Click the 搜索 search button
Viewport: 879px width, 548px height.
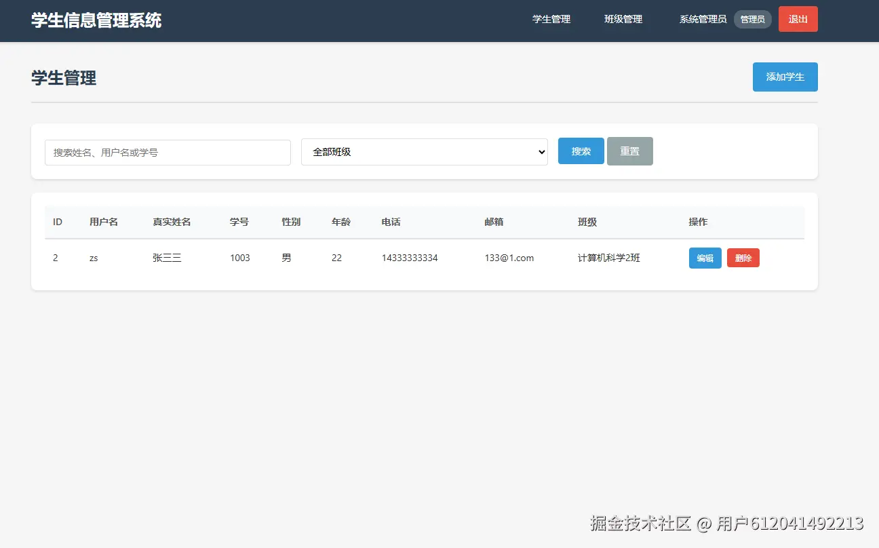tap(581, 151)
